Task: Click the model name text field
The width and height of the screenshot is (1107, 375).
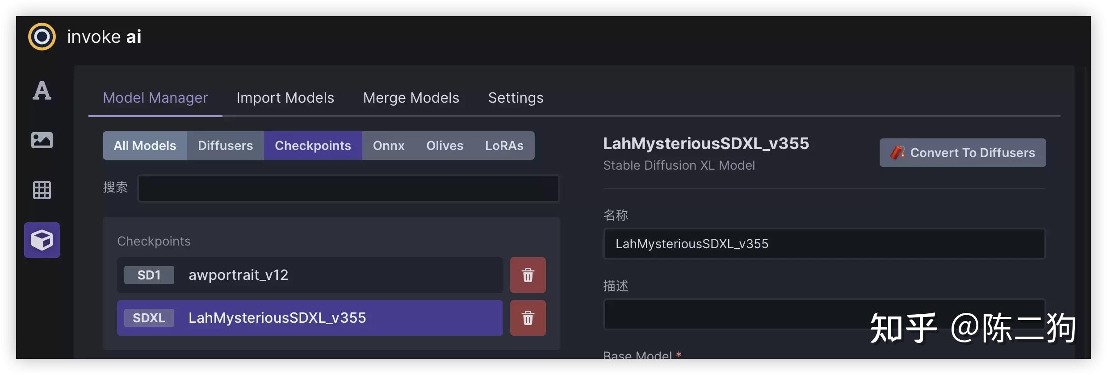Action: coord(824,244)
